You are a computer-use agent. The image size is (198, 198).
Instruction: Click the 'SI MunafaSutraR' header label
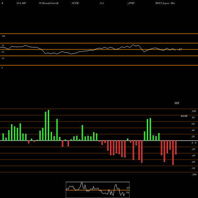(x=49, y=3)
